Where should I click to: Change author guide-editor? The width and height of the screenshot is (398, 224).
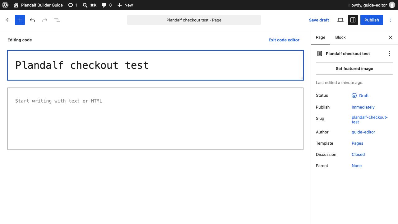coord(363,132)
